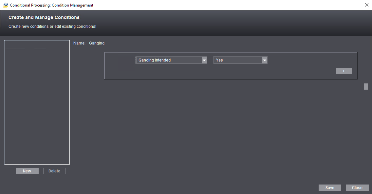
Task: Click the 'Name:' label
Action: [x=79, y=43]
